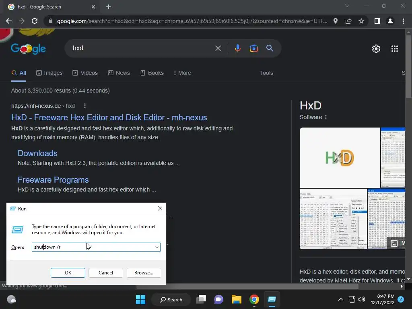Viewport: 412px width, 309px height.
Task: Show hidden system tray icons
Action: [340, 299]
